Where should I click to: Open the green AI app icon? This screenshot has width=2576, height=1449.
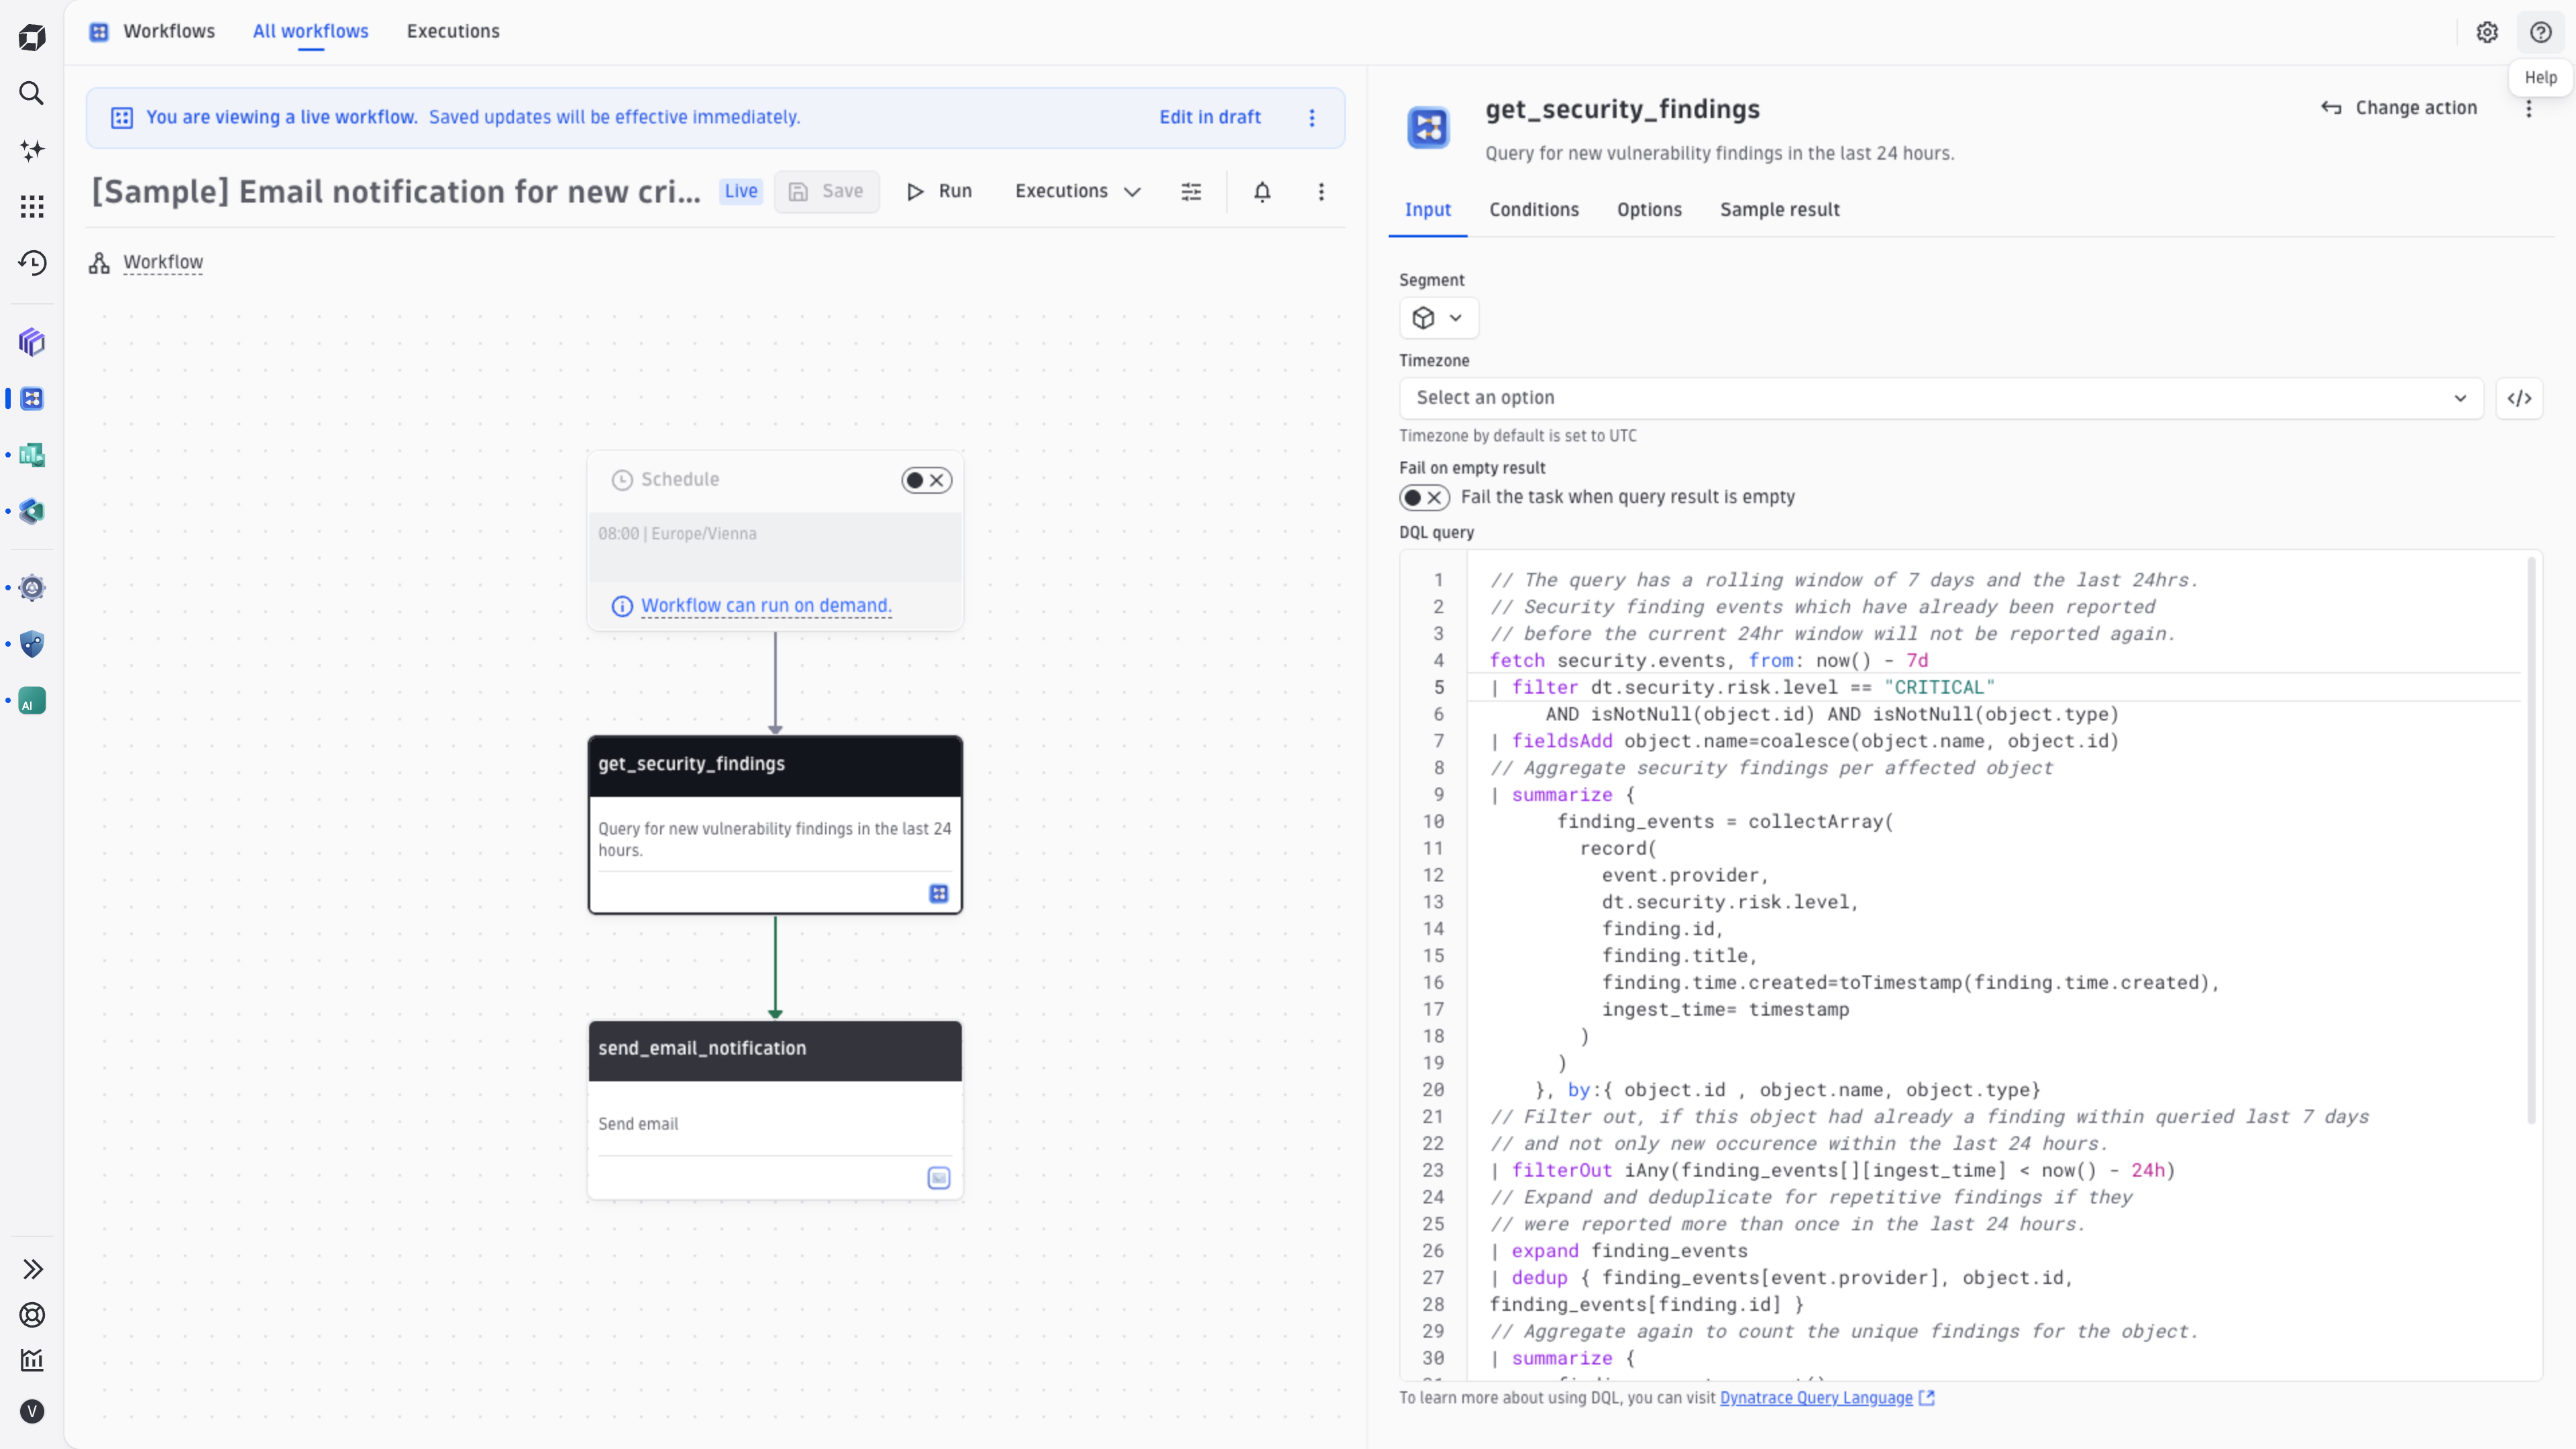(32, 701)
